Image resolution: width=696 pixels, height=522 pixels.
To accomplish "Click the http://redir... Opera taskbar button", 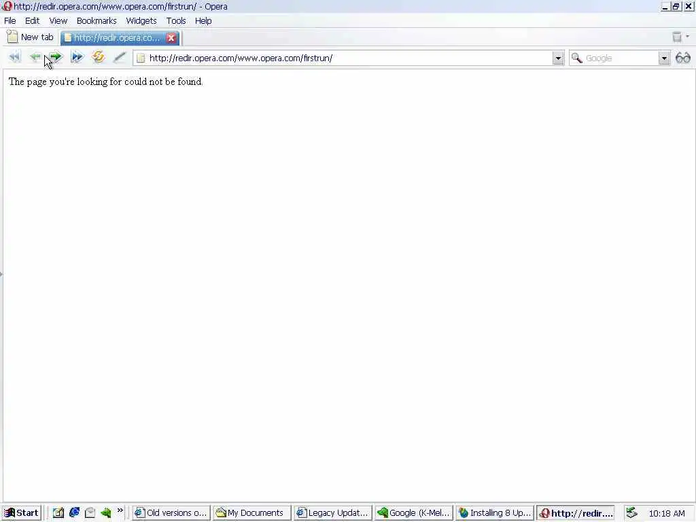I will click(576, 513).
